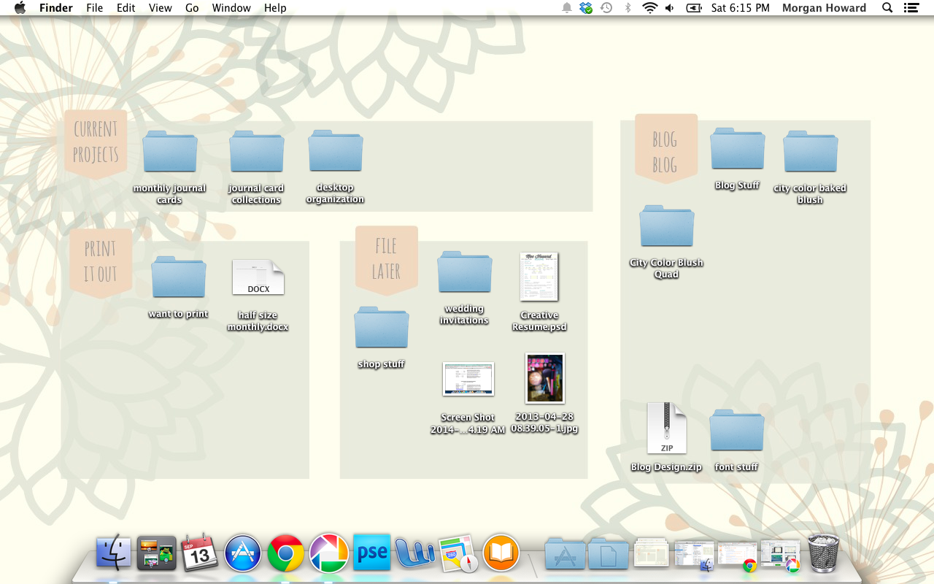Click the Sat 6:15 PM clock

click(741, 8)
